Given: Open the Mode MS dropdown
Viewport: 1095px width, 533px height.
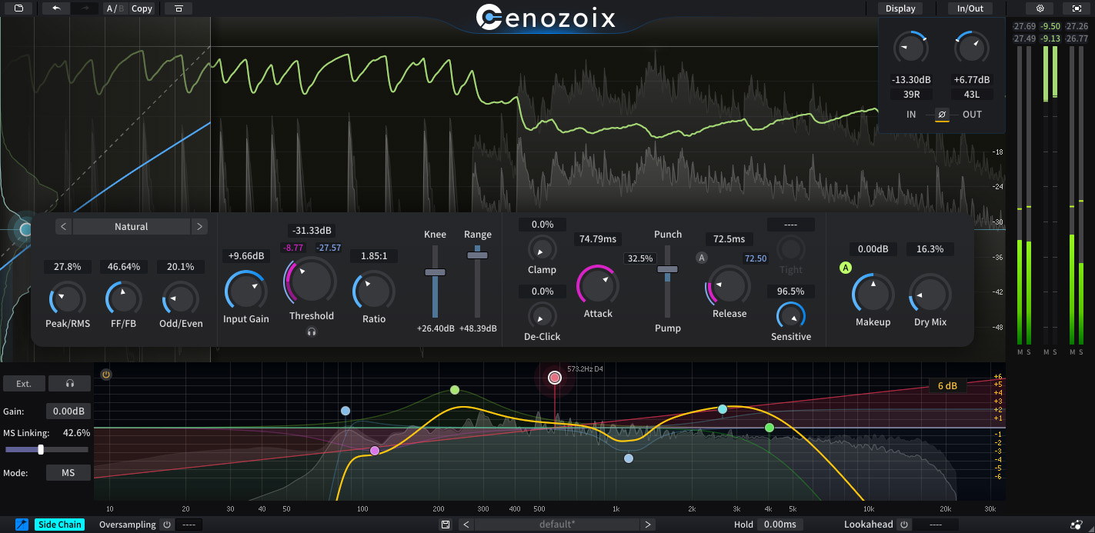Looking at the screenshot, I should click(x=68, y=473).
